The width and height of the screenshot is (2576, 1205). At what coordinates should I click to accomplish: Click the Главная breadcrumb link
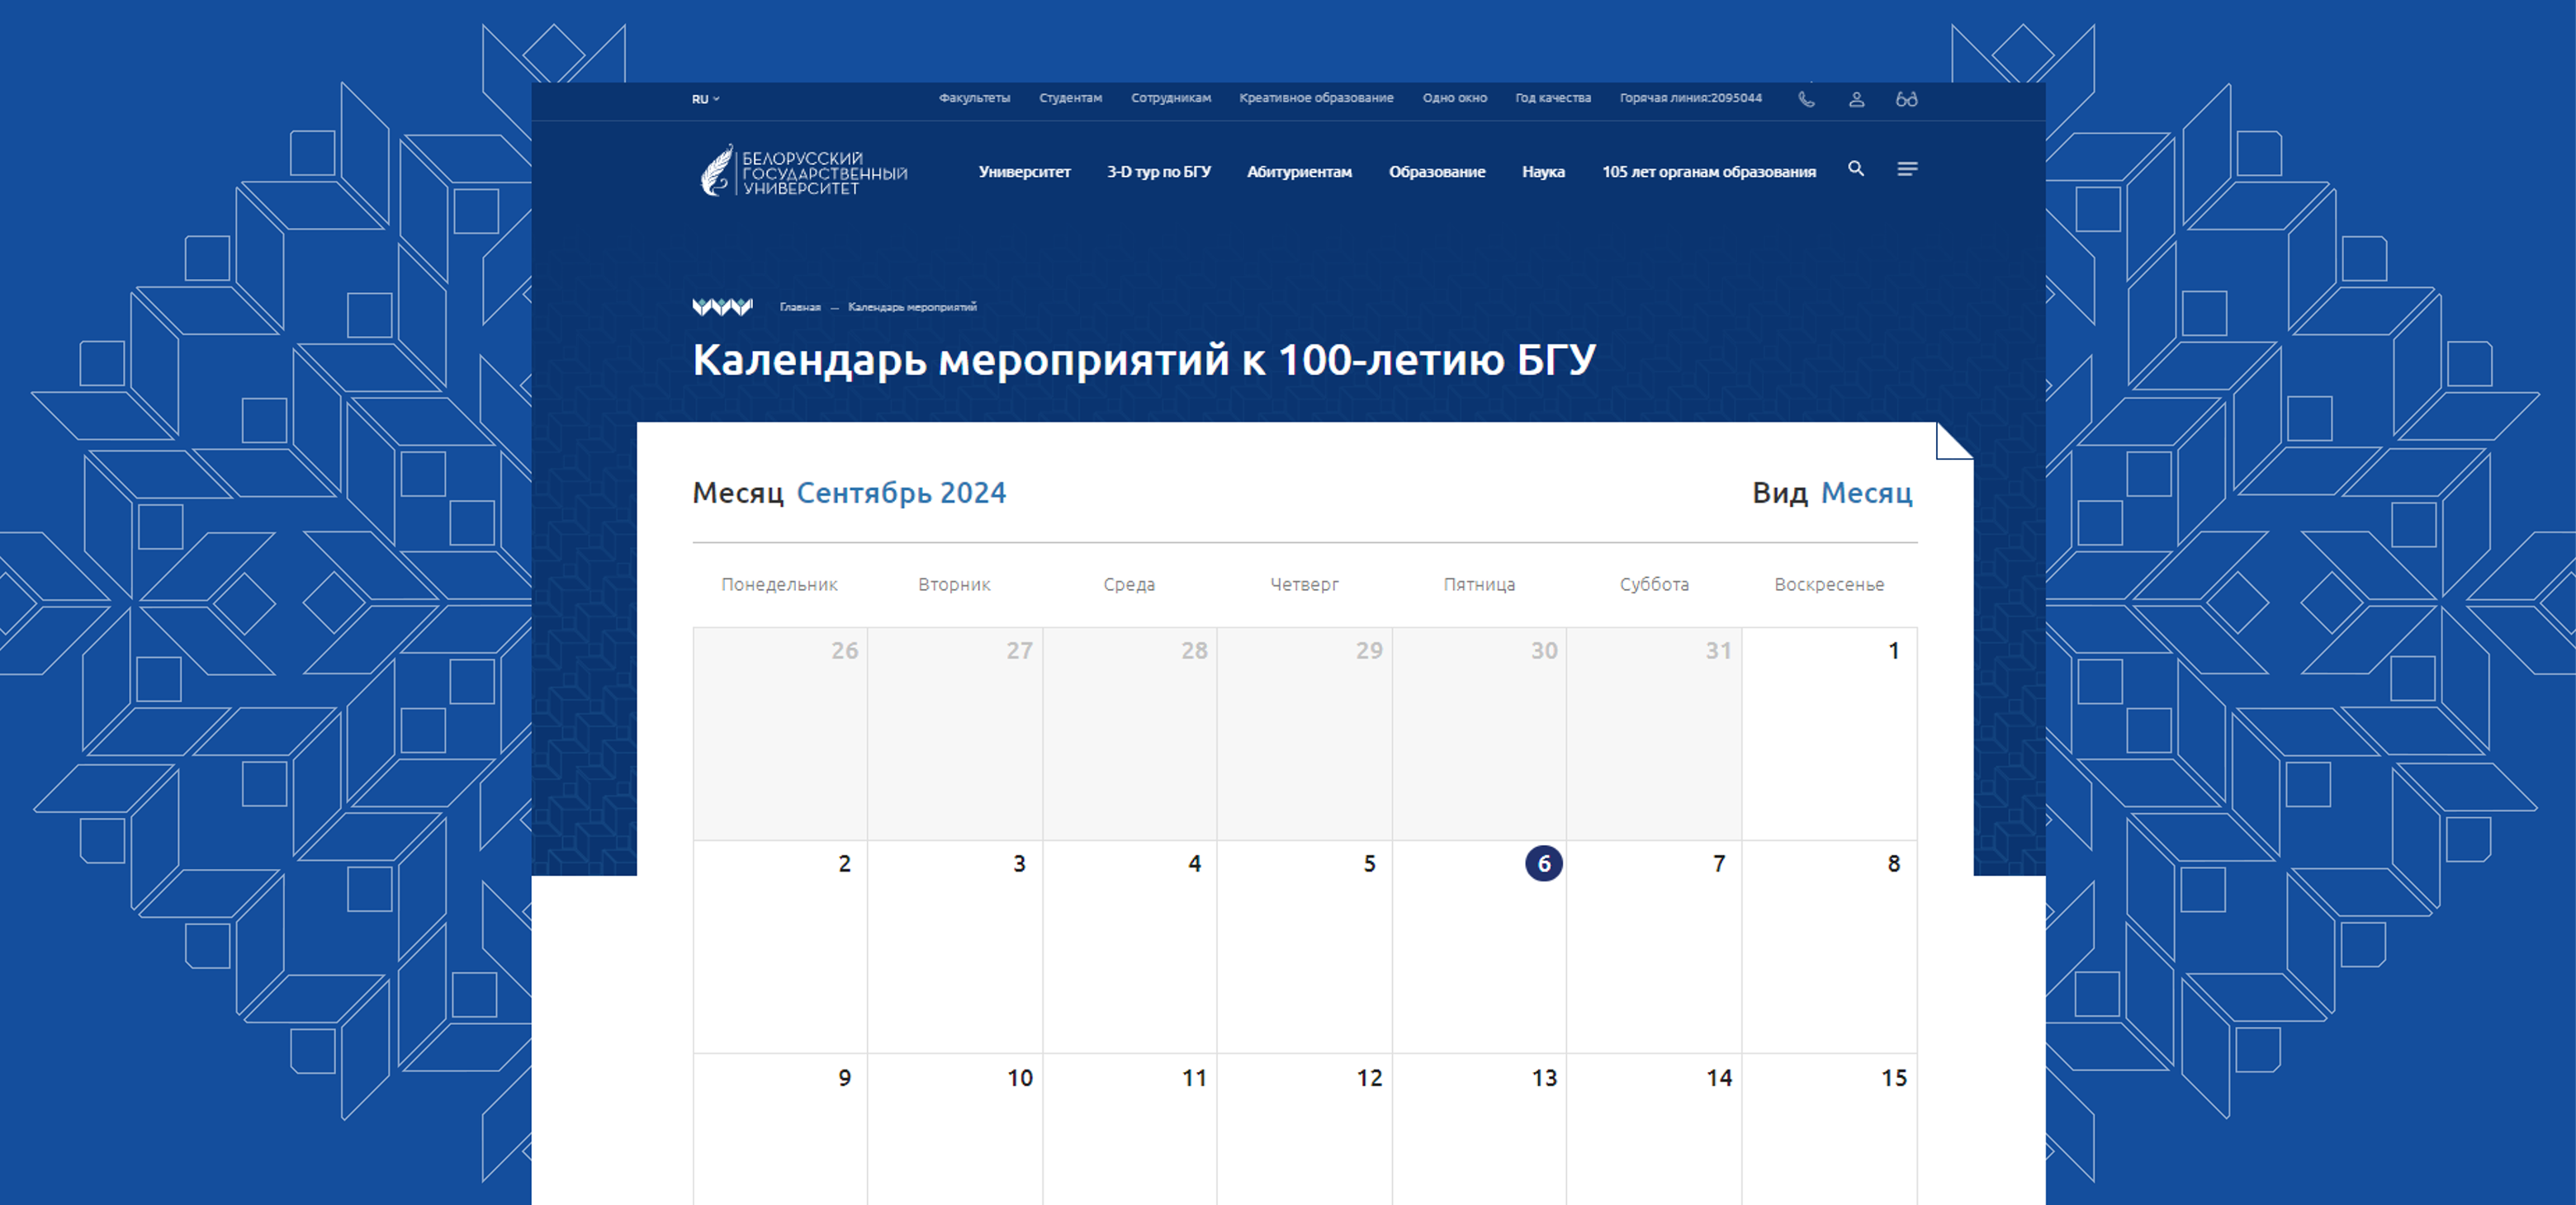[x=800, y=307]
